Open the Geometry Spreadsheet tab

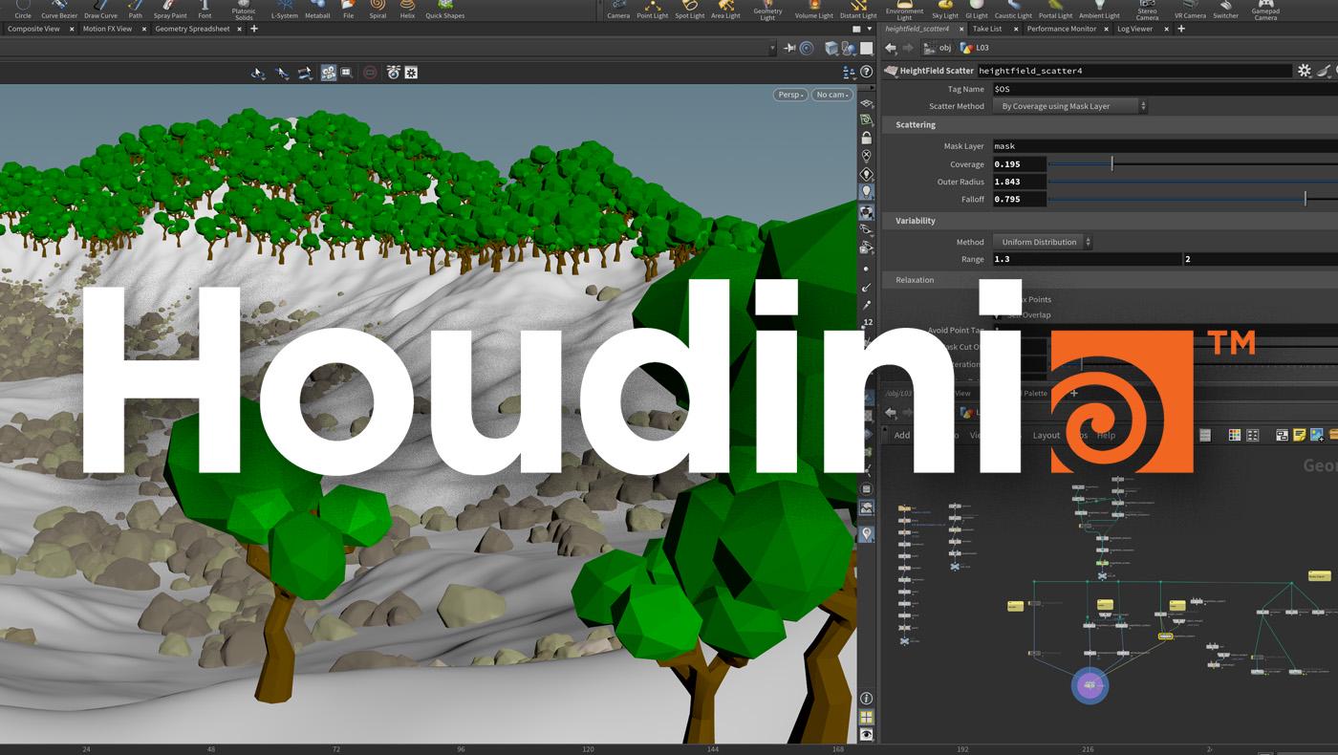click(192, 29)
